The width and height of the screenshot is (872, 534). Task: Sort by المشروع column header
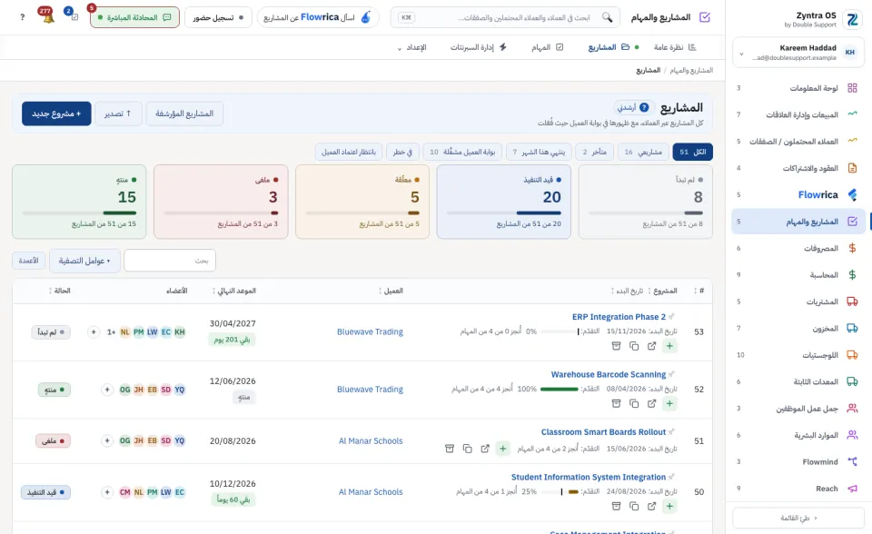pyautogui.click(x=663, y=291)
